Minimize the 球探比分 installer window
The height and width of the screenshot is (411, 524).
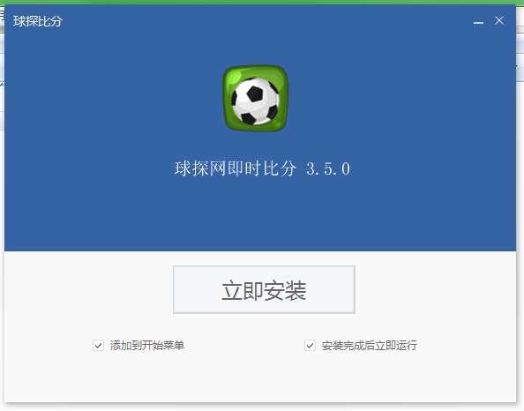coord(478,22)
